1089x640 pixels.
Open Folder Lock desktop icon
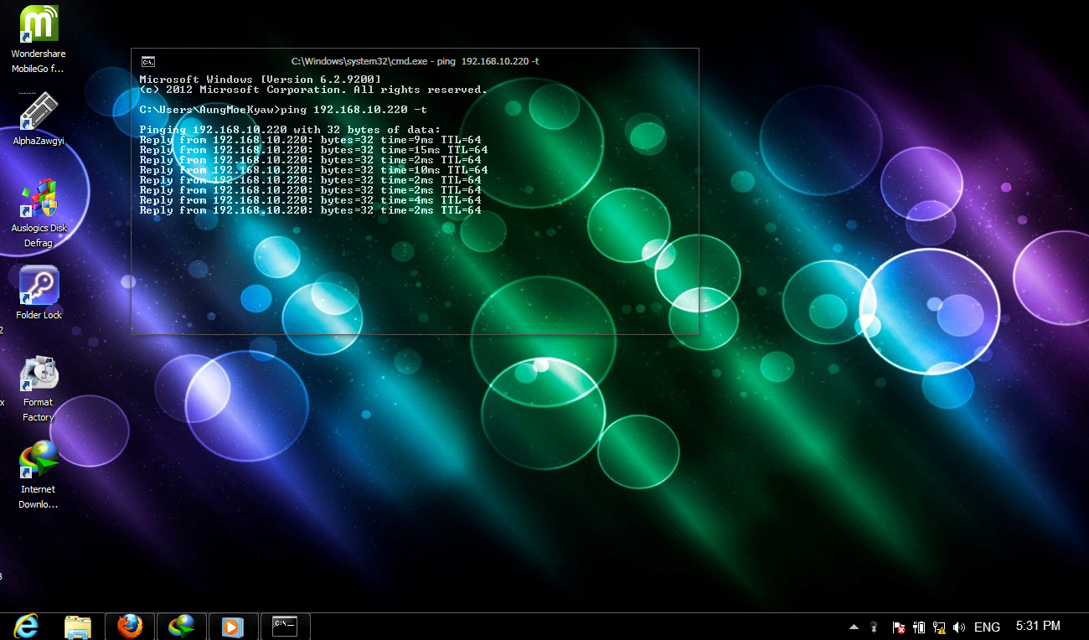[39, 293]
